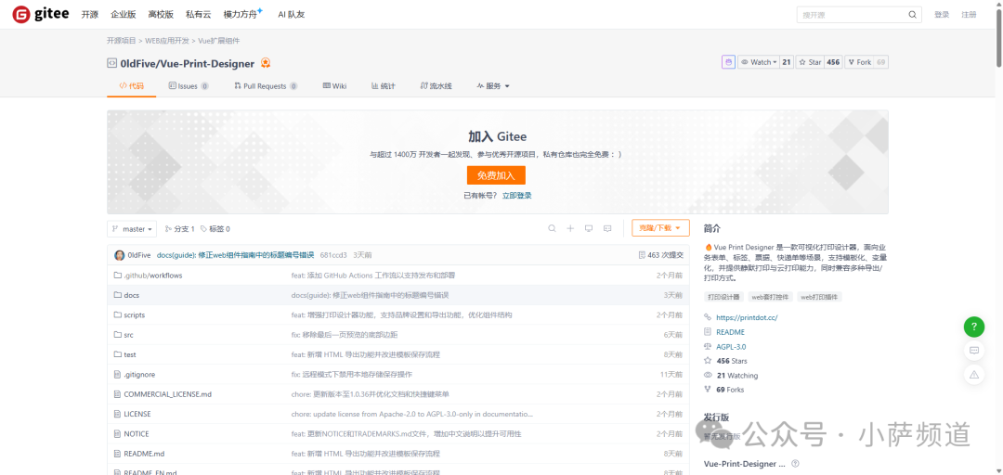
Task: Expand the 服务 dropdown menu
Action: (493, 86)
